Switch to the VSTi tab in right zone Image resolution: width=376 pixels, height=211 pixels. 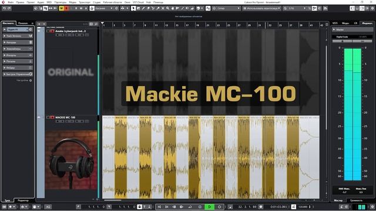point(335,23)
